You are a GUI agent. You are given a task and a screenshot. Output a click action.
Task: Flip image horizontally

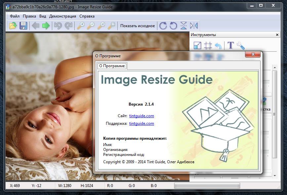(x=194, y=26)
